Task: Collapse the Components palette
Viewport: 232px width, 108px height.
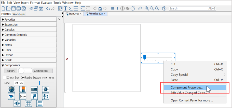Action: [12, 65]
